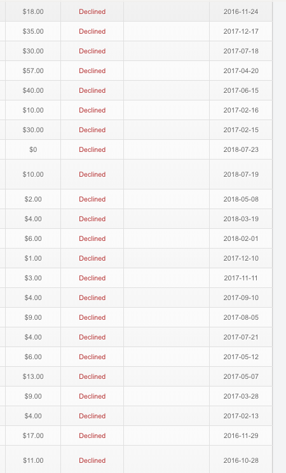Viewport: 286px width, 473px height.
Task: Click Declined in the 2017-02-16 row
Action: [92, 110]
